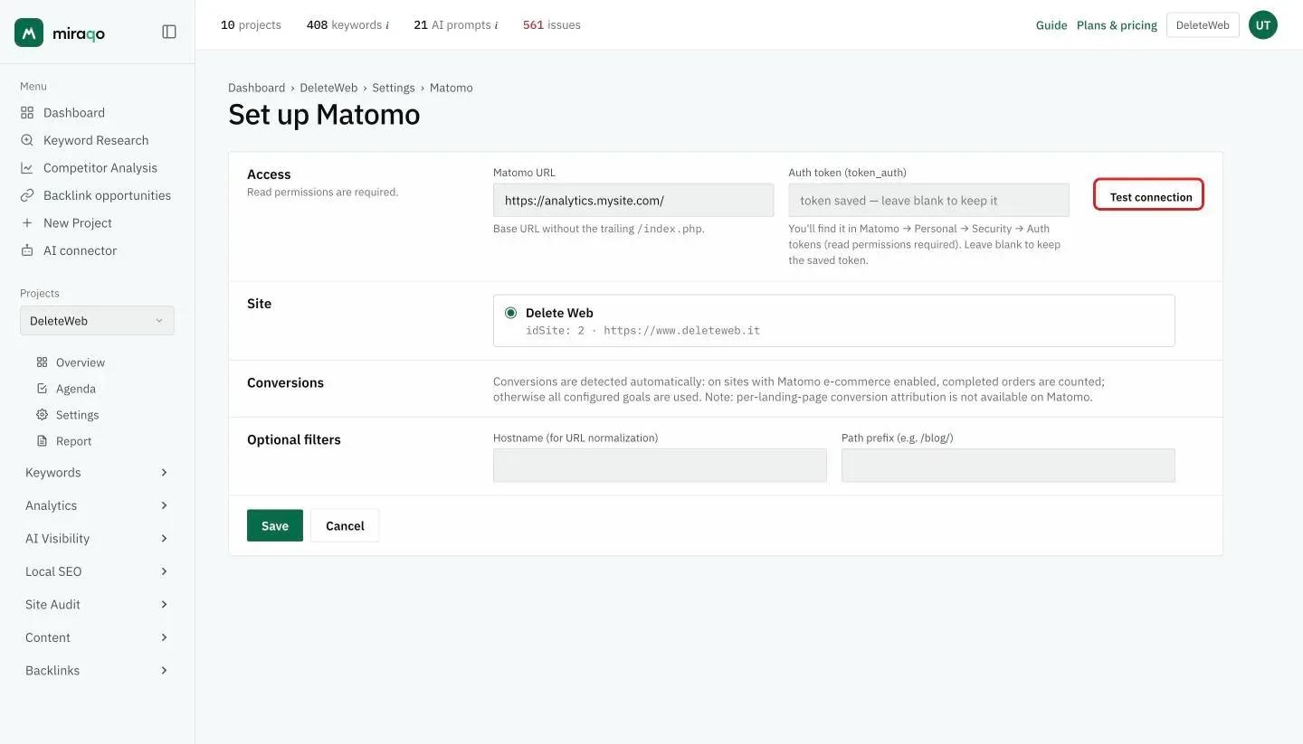Select the Delete Web site radio button

pyautogui.click(x=511, y=313)
